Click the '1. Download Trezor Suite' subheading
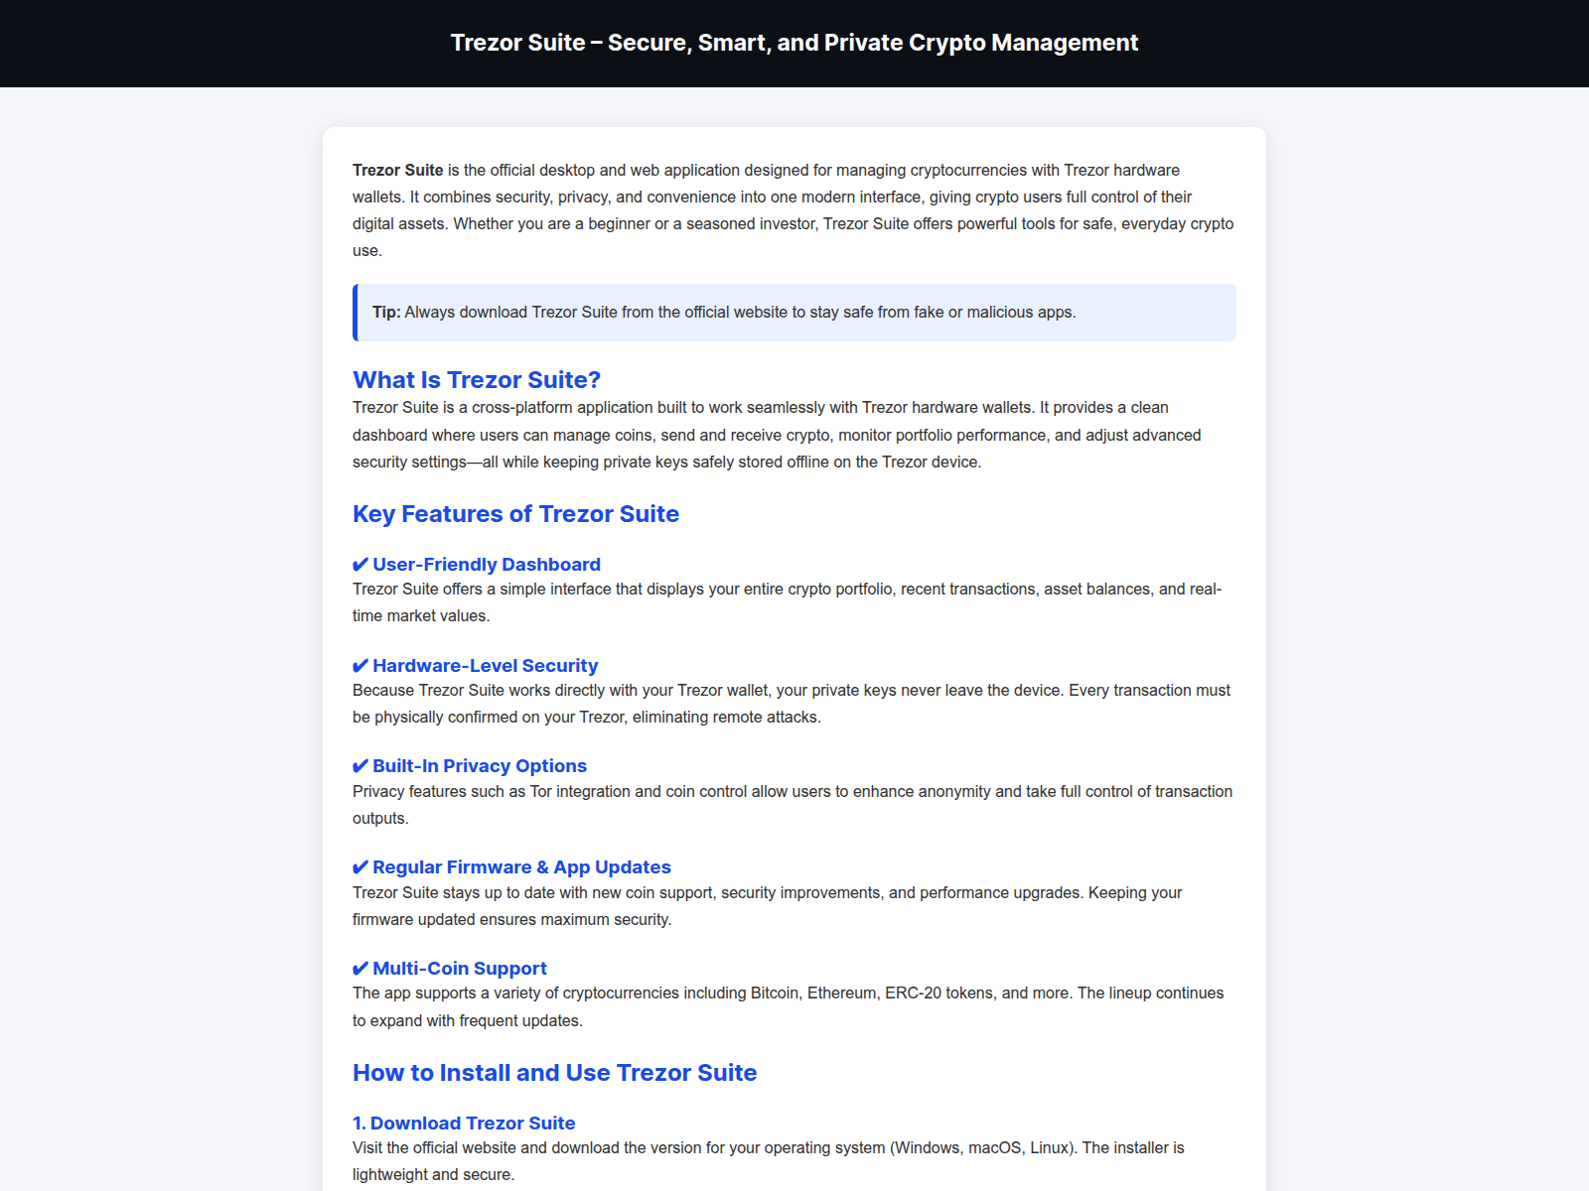Screen dimensions: 1589x1191 pos(464,1124)
